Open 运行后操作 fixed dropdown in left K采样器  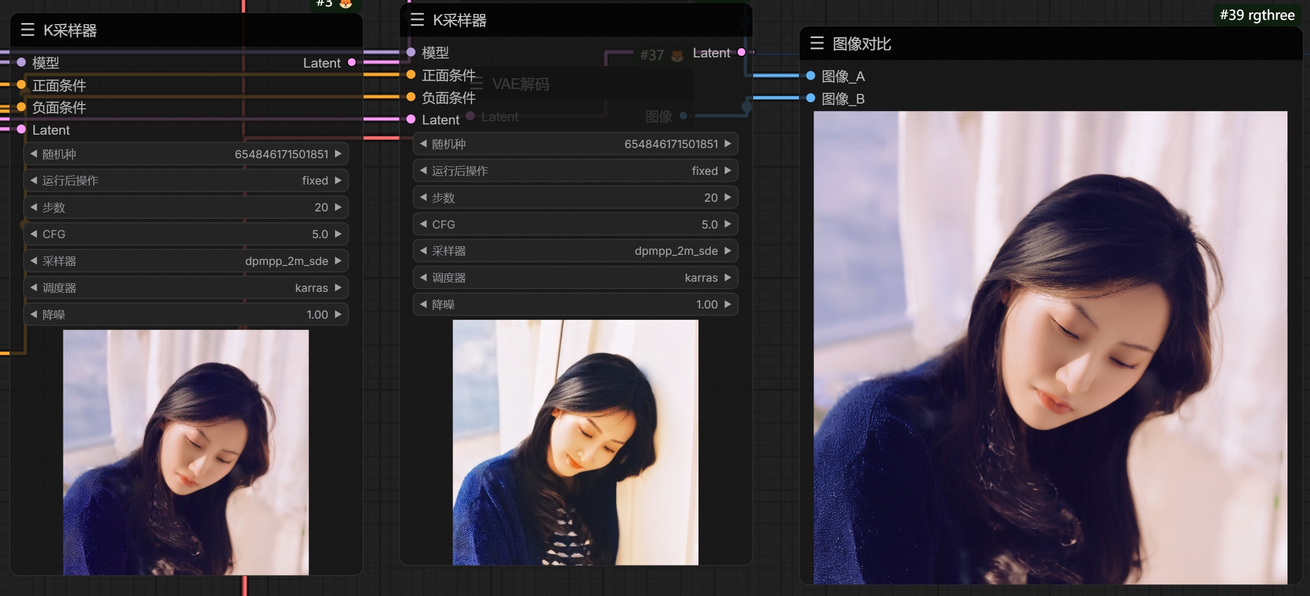tap(186, 180)
